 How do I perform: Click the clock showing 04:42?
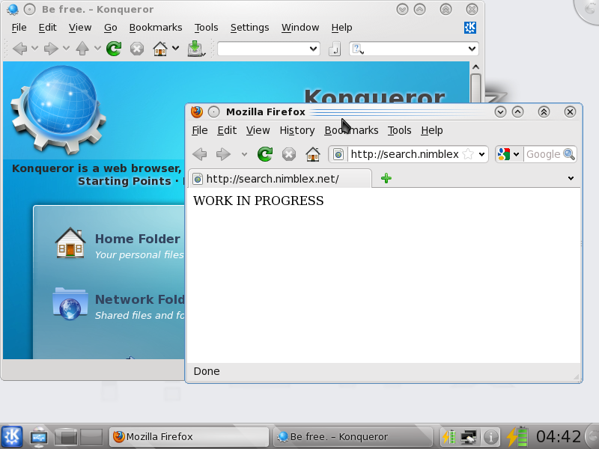click(558, 437)
